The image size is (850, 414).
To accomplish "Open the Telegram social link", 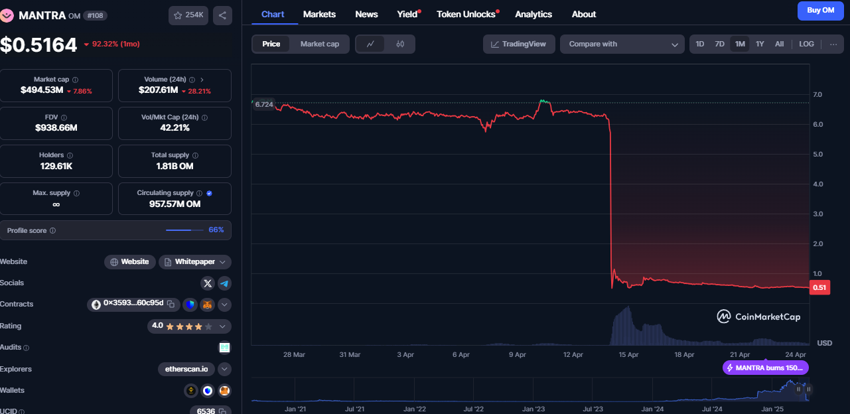I will (x=224, y=283).
